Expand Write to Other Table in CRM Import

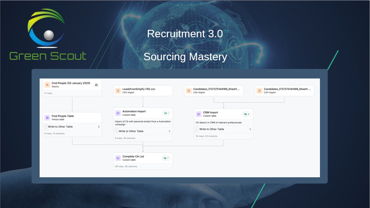pyautogui.click(x=250, y=129)
